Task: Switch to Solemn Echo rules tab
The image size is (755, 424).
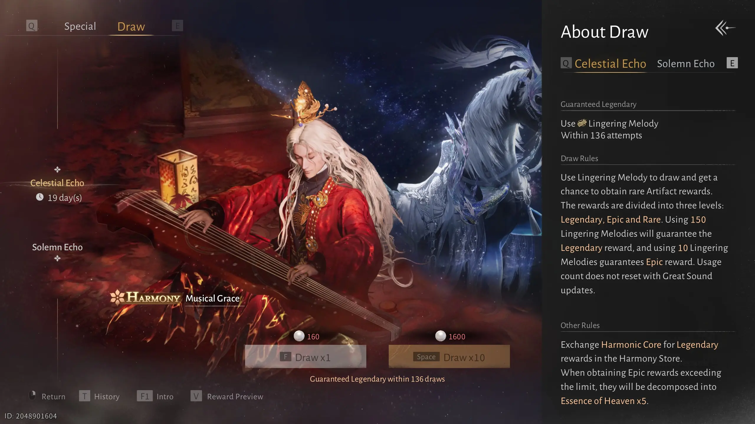Action: 686,64
